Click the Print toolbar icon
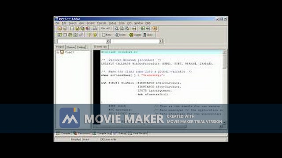 pos(95,29)
